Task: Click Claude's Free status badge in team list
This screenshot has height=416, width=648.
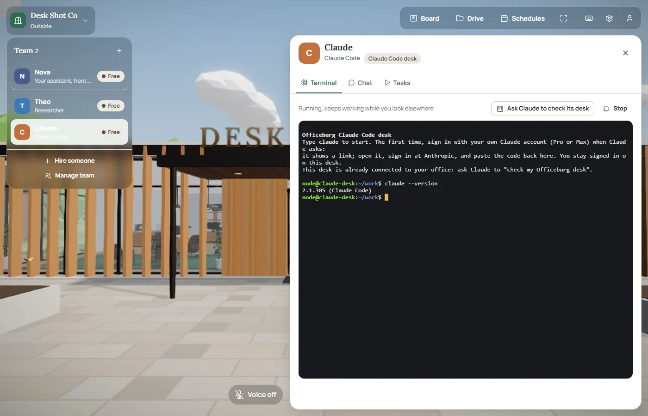Action: pos(111,132)
